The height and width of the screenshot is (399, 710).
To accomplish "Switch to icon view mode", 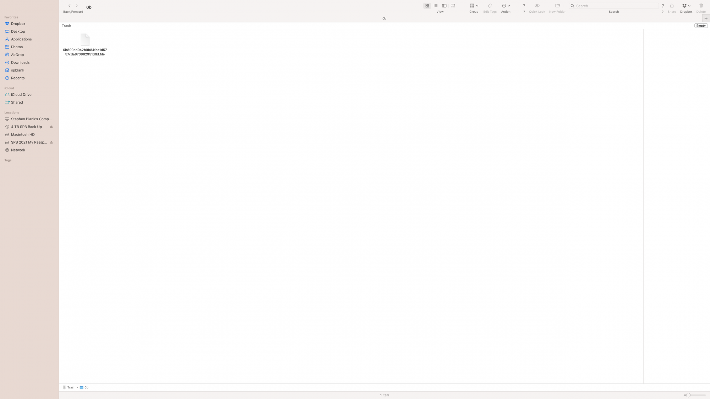I will 427,6.
